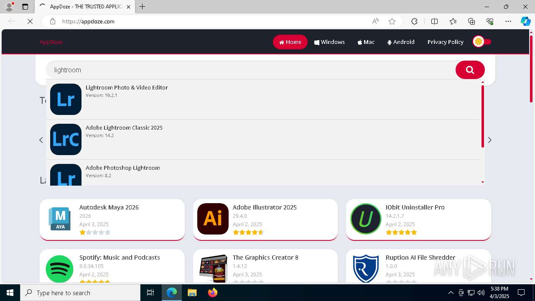The image size is (535, 301).
Task: Go to the Home menu item
Action: (x=290, y=42)
